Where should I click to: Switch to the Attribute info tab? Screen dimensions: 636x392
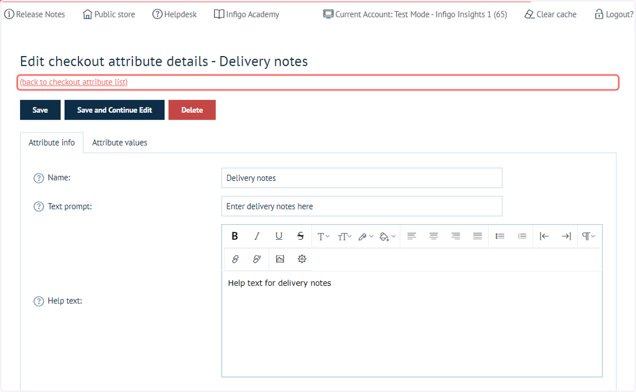52,143
